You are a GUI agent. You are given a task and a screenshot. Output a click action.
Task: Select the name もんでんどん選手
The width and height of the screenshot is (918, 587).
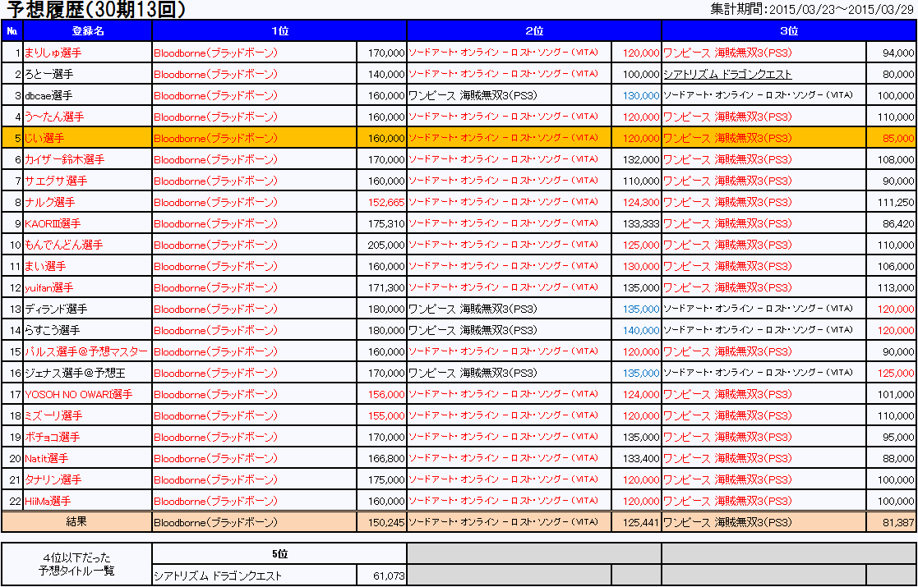[x=64, y=245]
